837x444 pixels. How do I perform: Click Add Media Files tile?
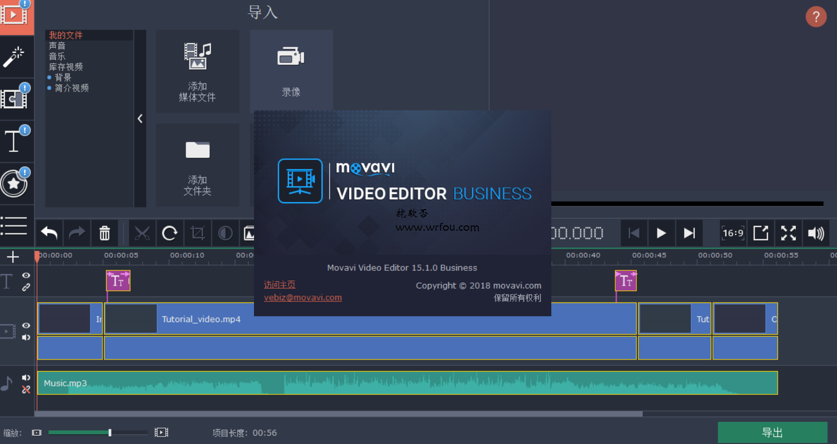[198, 71]
